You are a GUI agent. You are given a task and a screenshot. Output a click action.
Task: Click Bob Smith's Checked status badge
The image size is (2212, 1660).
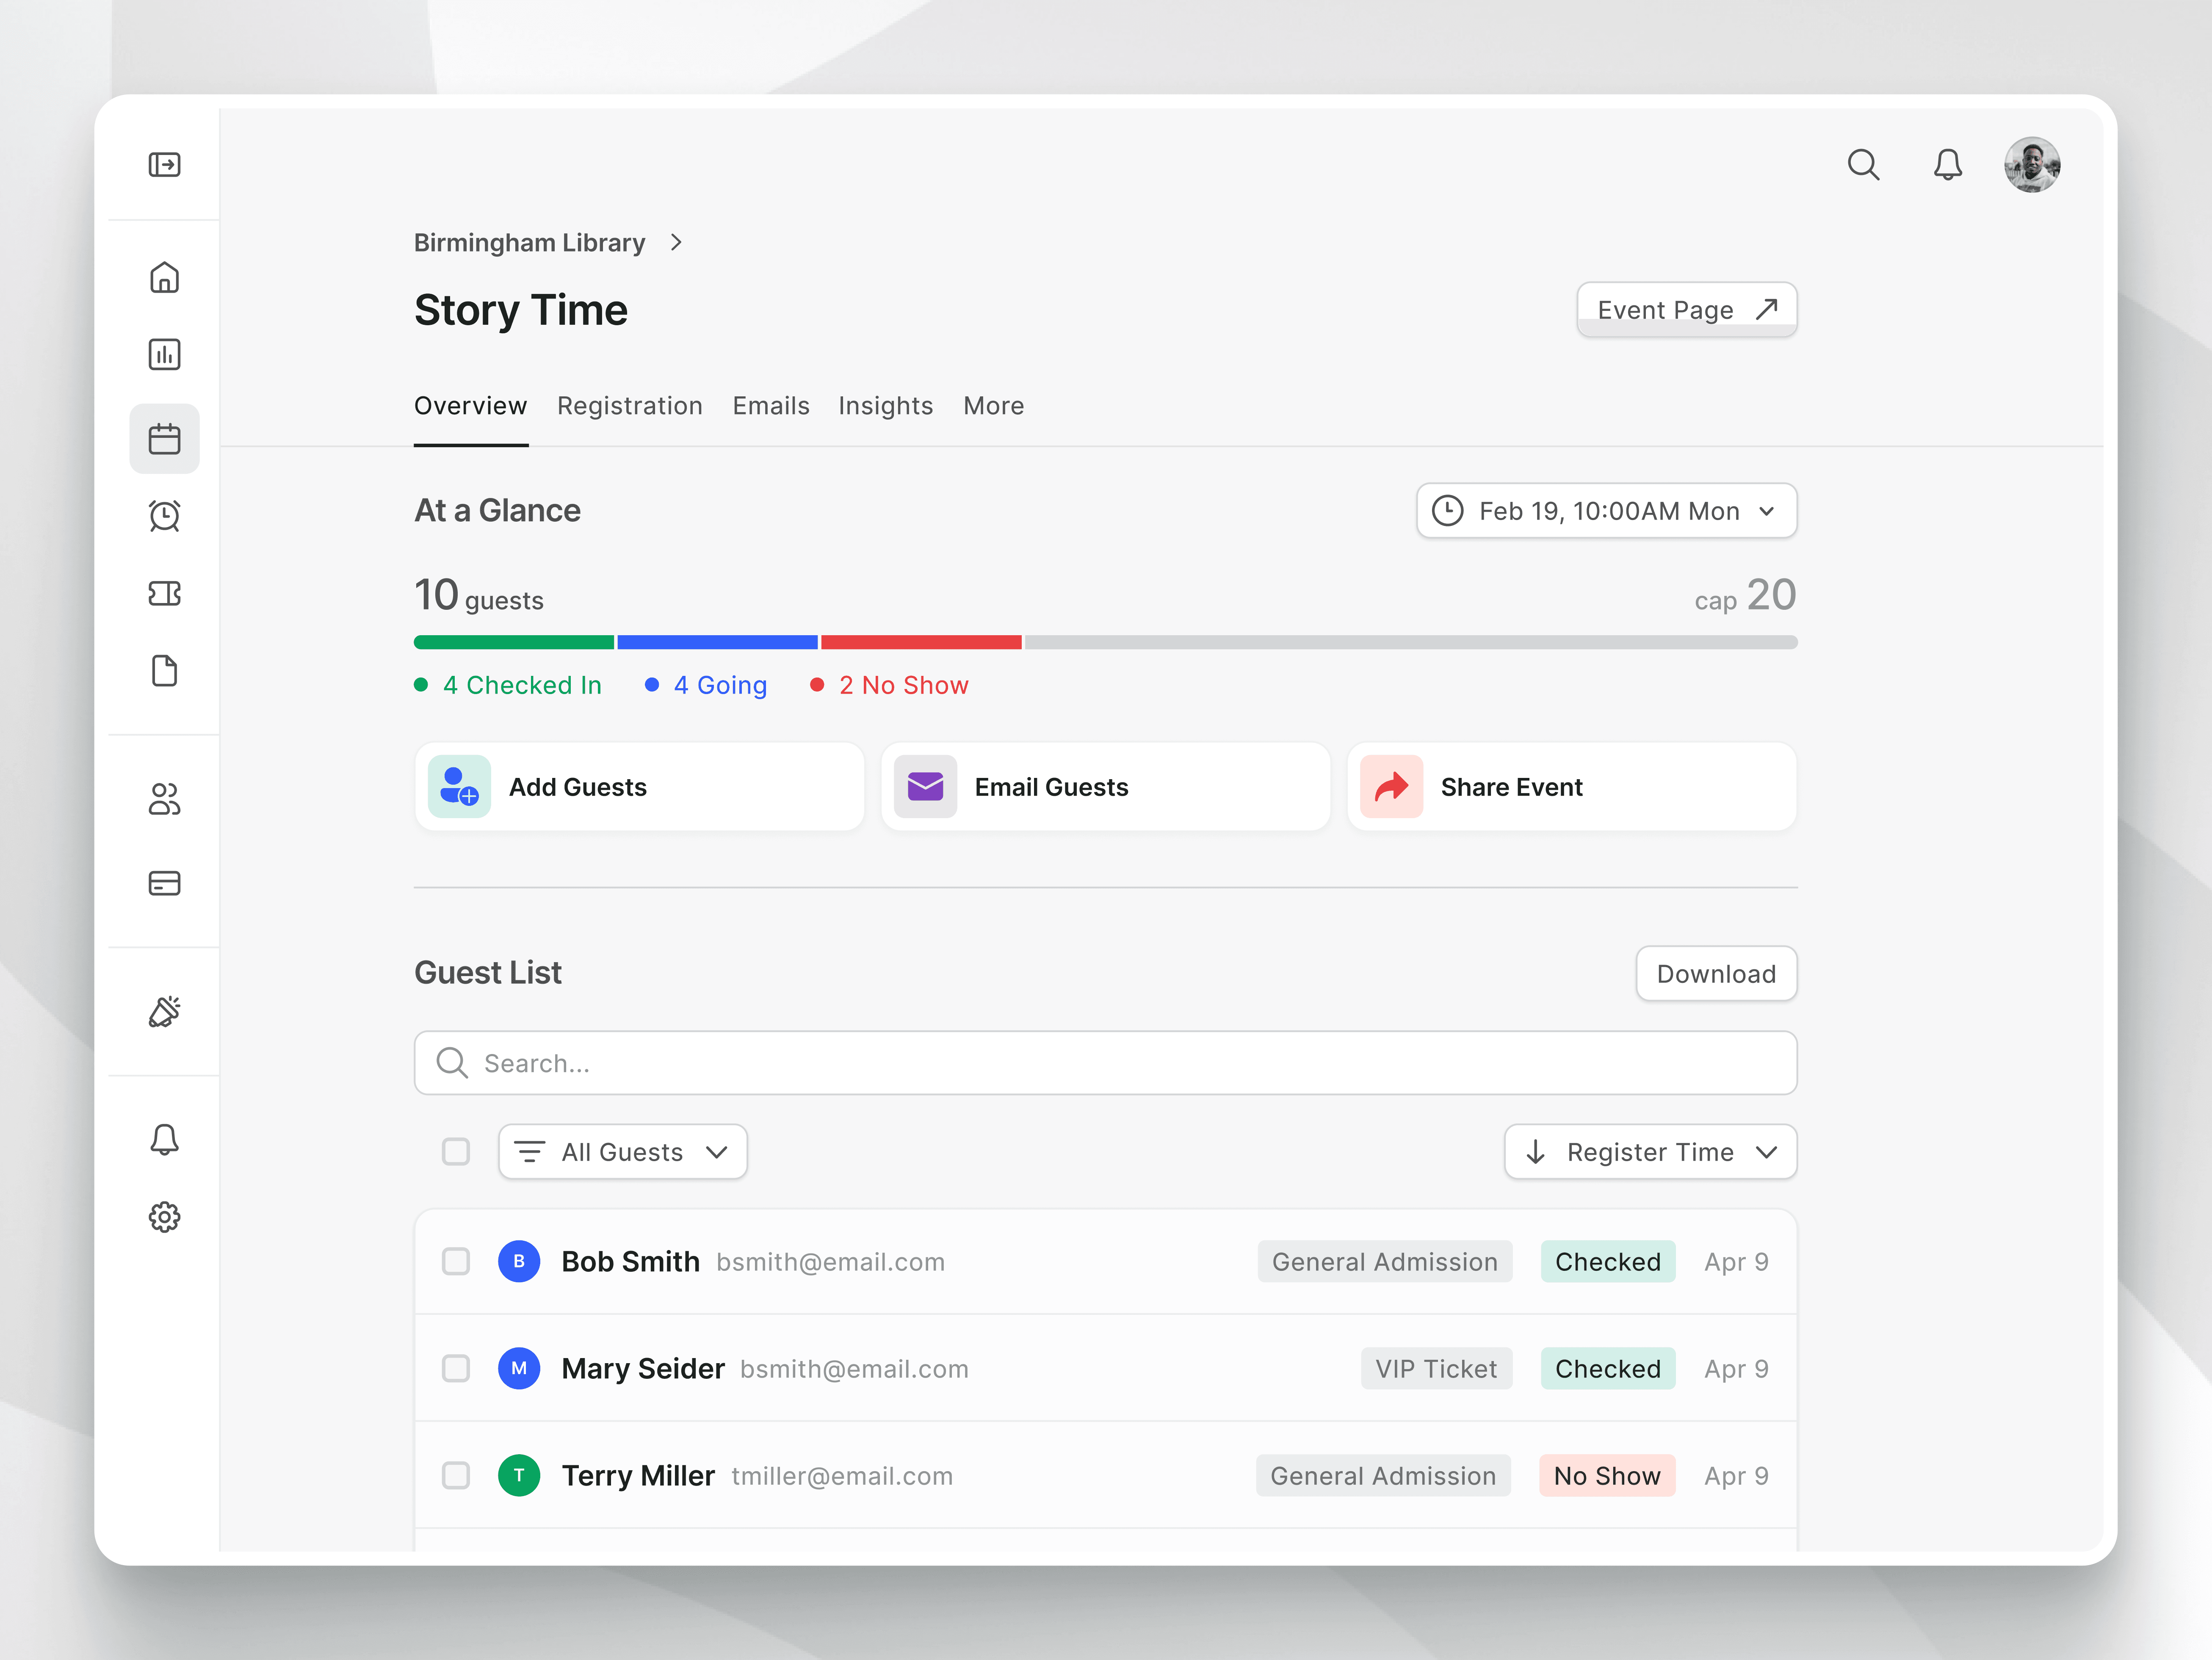[x=1608, y=1262]
